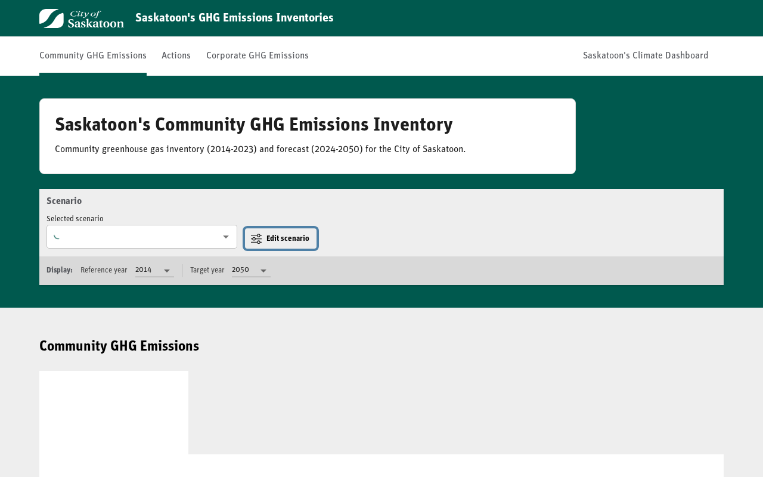Viewport: 763px width, 477px height.
Task: Open Saskatoon's Climate Dashboard link
Action: (646, 55)
